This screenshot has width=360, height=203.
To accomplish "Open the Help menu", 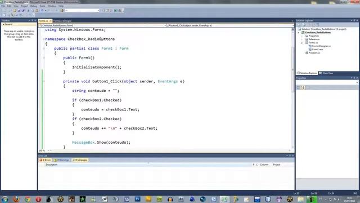I will [61, 6].
